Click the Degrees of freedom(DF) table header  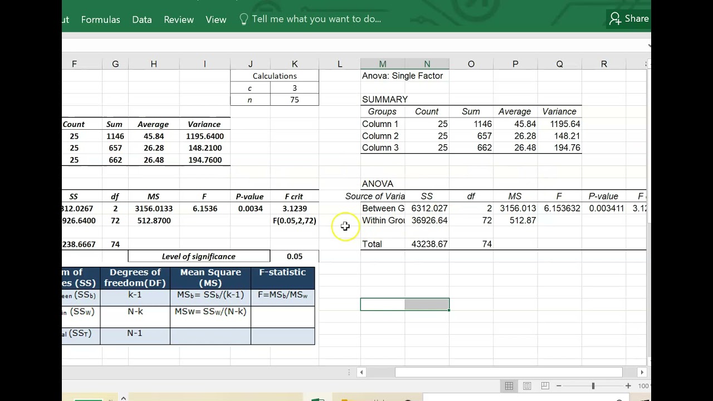click(x=135, y=277)
